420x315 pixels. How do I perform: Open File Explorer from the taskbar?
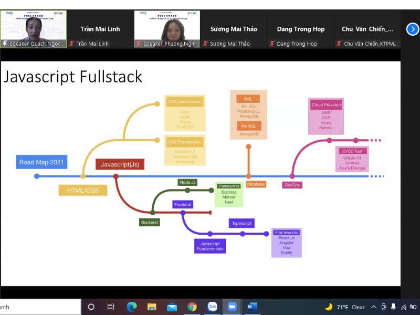point(152,307)
